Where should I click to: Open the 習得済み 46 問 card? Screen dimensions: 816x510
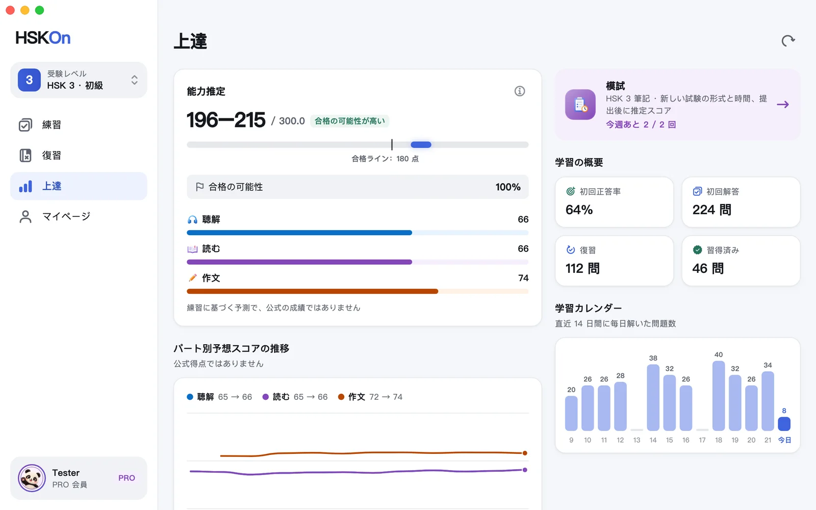pyautogui.click(x=741, y=261)
